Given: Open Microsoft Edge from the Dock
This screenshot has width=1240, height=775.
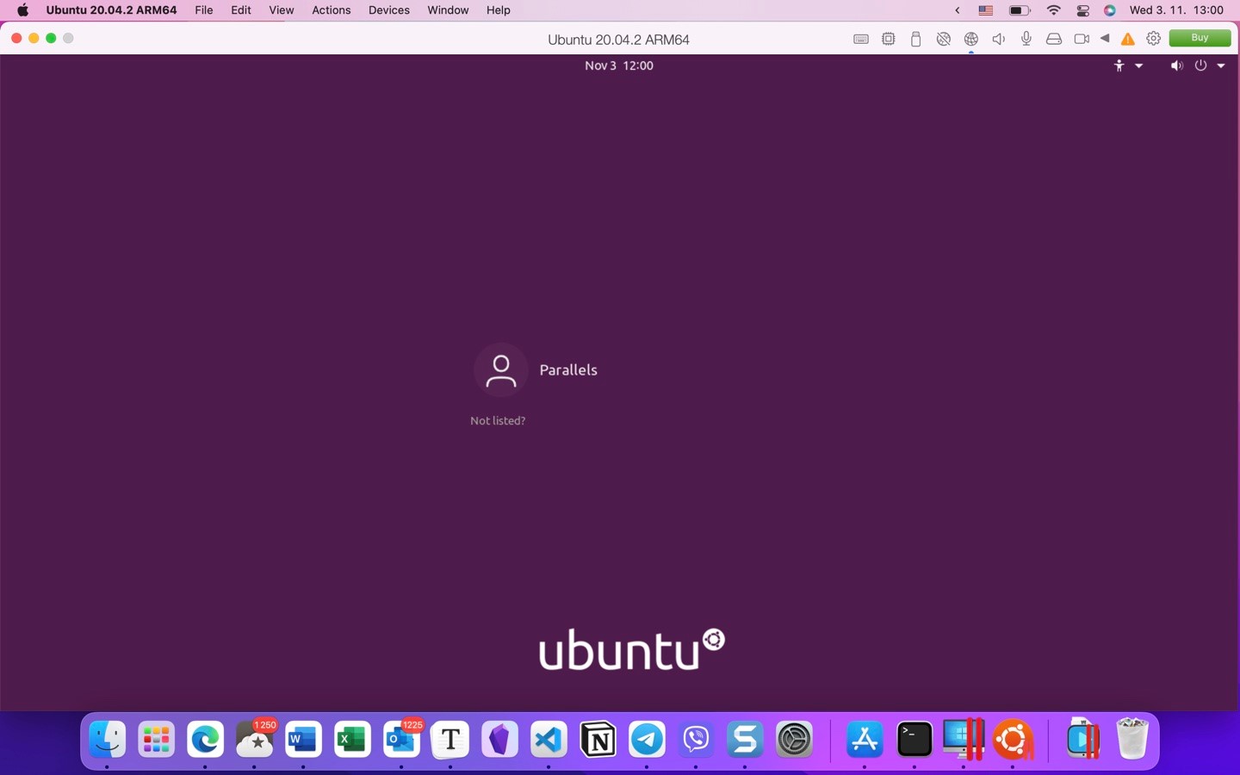Looking at the screenshot, I should 205,739.
